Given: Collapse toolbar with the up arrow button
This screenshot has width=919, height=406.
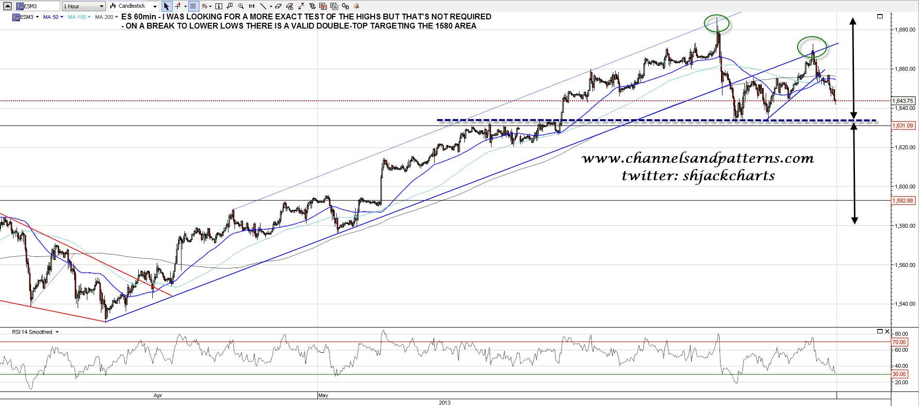Looking at the screenshot, I should point(7,6).
